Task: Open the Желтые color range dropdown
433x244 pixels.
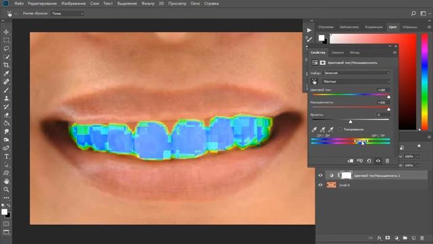Action: (x=357, y=81)
